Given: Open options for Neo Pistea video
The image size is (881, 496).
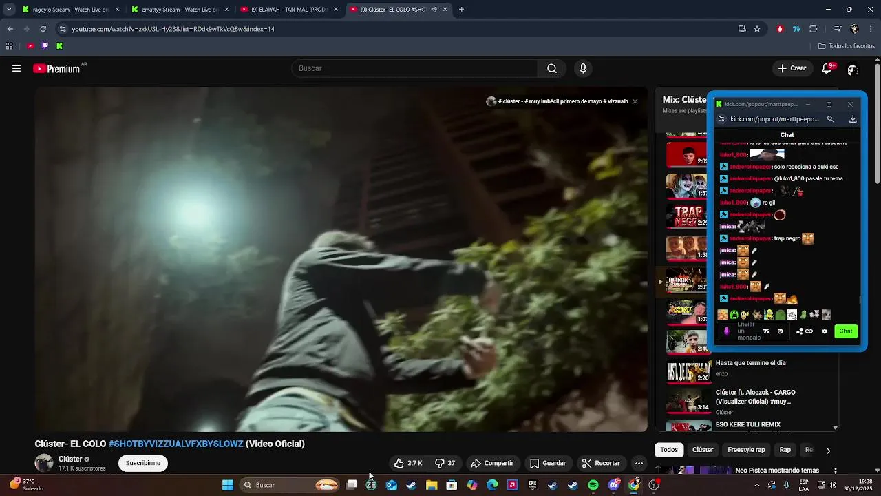Looking at the screenshot, I should pos(836,471).
